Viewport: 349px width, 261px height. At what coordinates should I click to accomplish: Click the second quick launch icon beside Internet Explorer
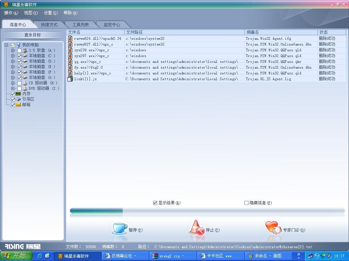coord(47,256)
